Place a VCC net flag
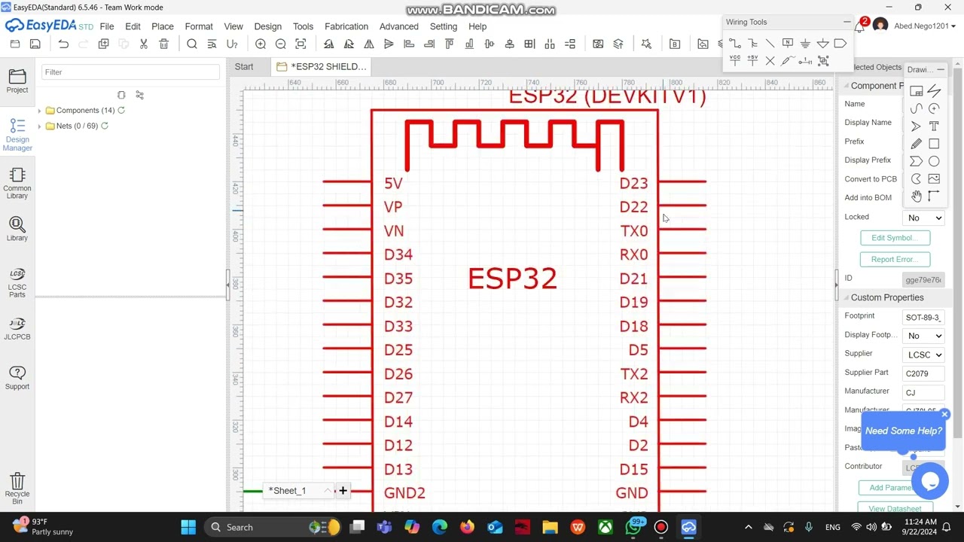 734,61
